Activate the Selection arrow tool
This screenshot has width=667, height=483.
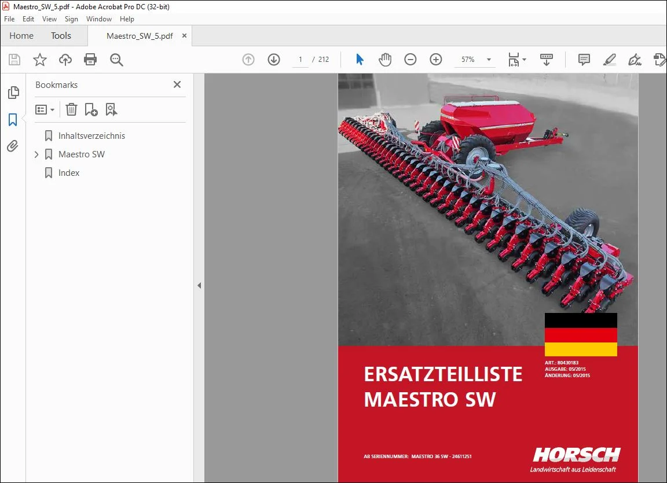tap(360, 60)
